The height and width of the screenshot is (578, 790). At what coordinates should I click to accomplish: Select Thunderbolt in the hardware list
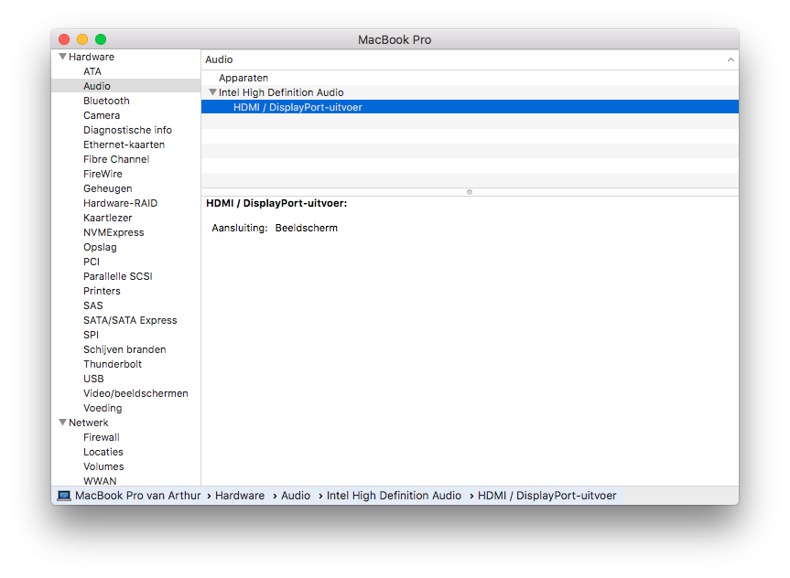[x=113, y=364]
